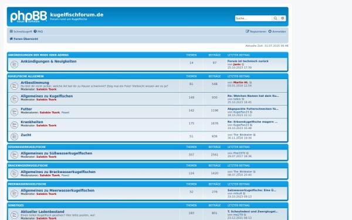Open Süsswasserkugelfische category header
Image resolution: width=352 pixels, height=220 pixels.
pyautogui.click(x=27, y=147)
